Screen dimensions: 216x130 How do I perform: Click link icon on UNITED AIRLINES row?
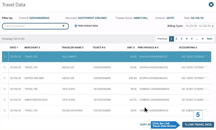[x=5, y=78]
